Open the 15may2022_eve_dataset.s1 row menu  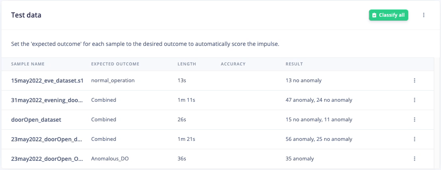click(415, 81)
